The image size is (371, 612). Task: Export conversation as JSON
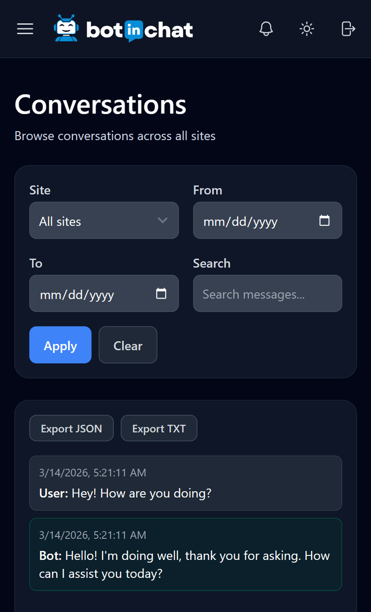[x=71, y=428]
